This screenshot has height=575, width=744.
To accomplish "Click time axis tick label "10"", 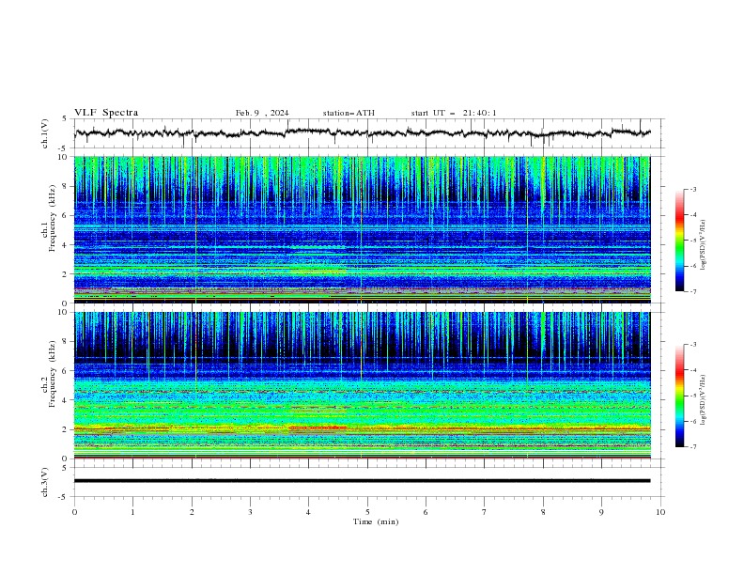I will point(660,512).
